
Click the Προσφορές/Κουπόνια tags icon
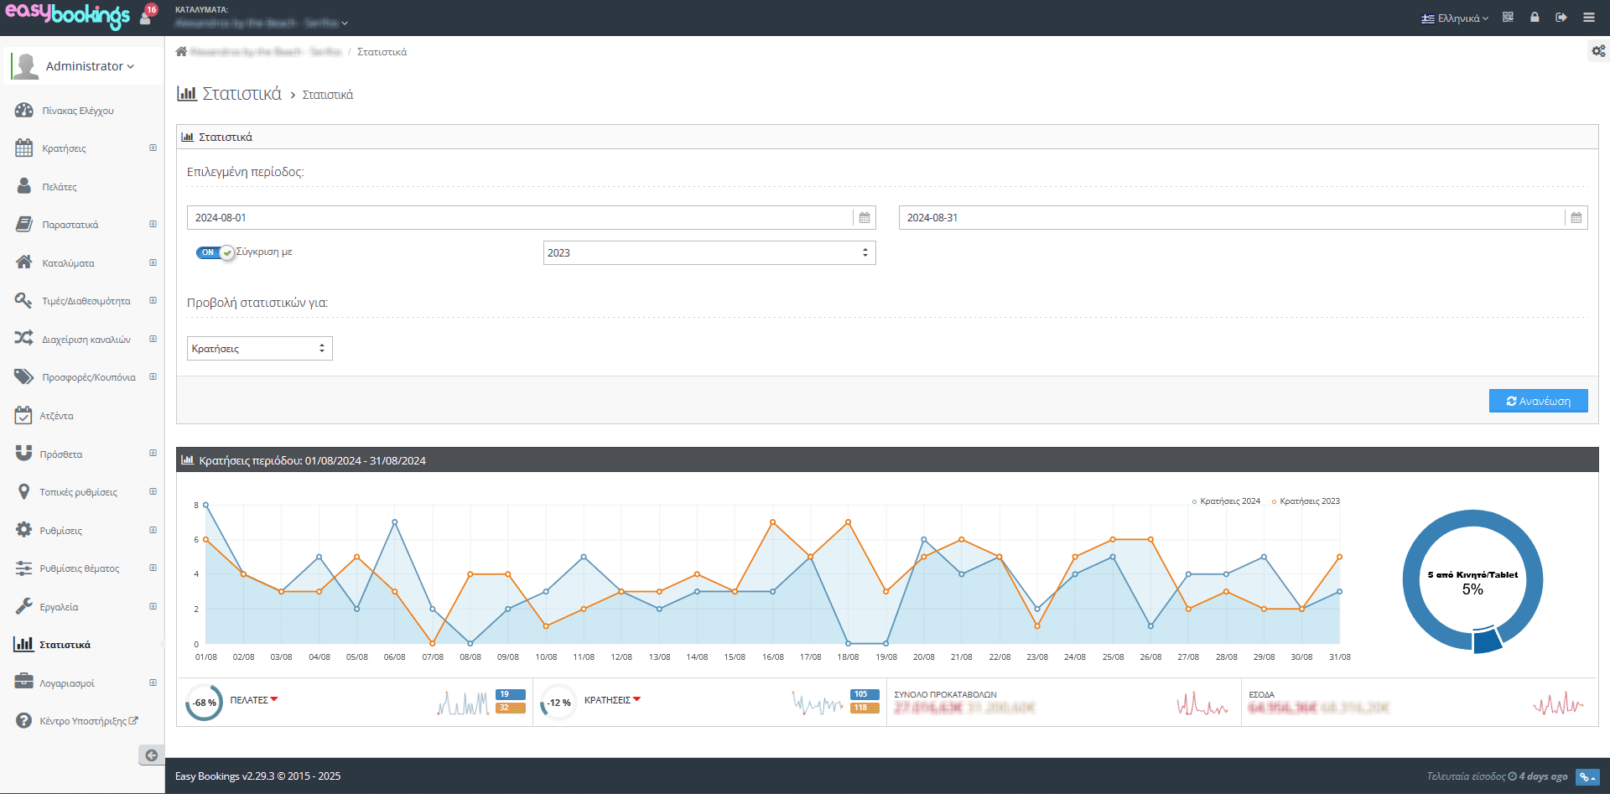pyautogui.click(x=23, y=376)
